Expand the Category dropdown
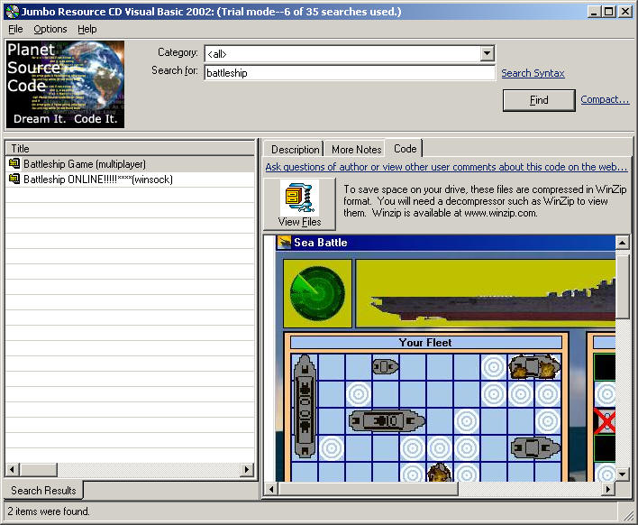Screen dimensions: 638x525 (487, 53)
